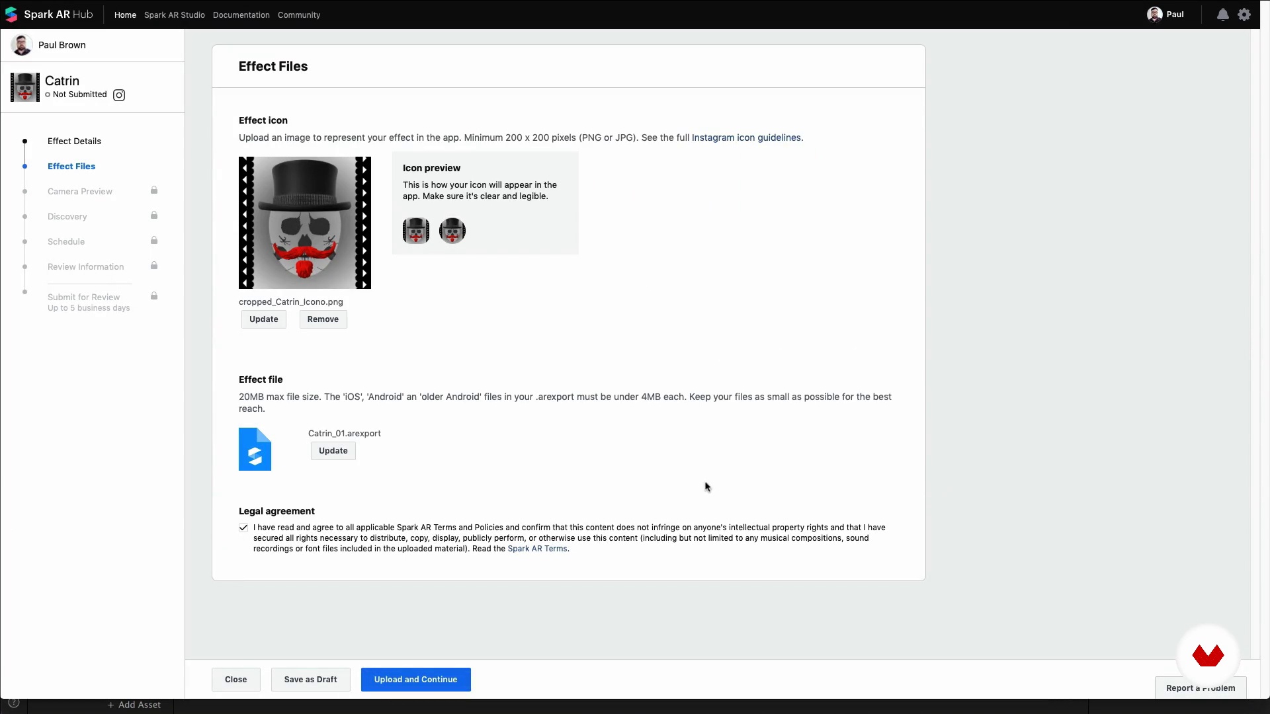Select Submit for Review step
The height and width of the screenshot is (714, 1270).
click(89, 302)
